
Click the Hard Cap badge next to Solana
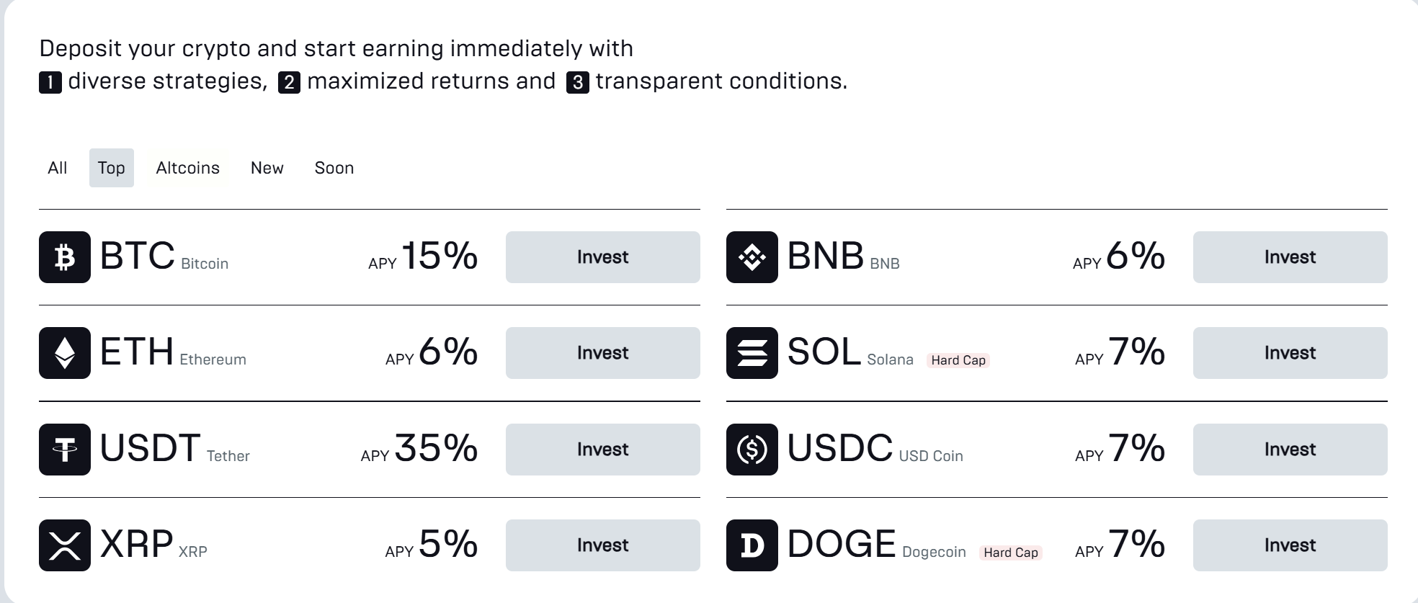coord(958,360)
